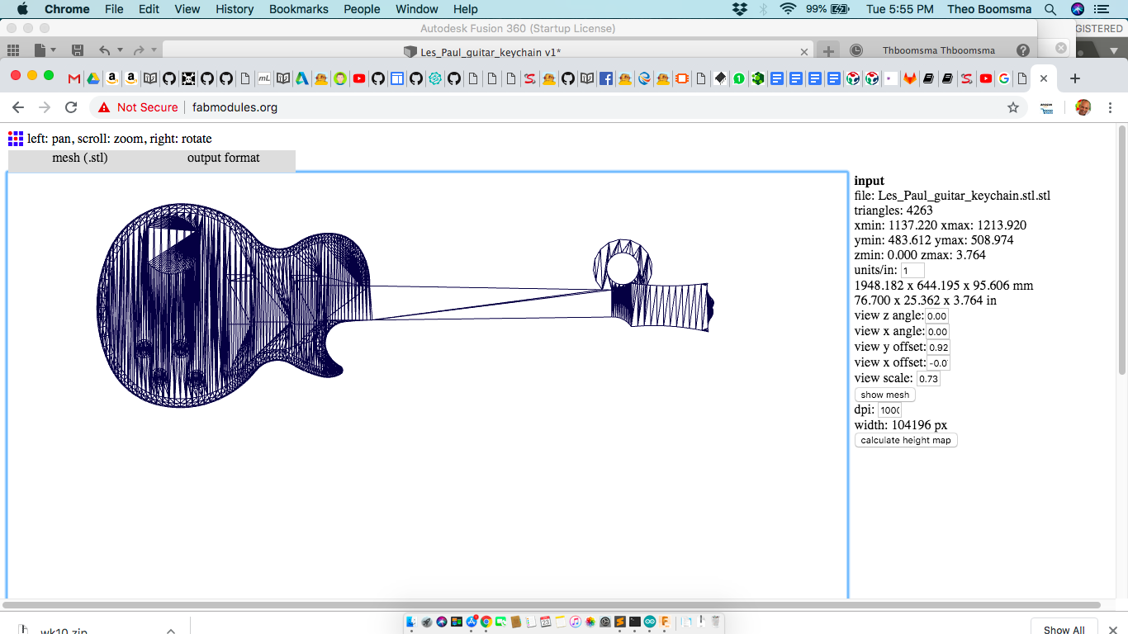Expand Fusion 360 File dropdown arrow

pyautogui.click(x=53, y=50)
